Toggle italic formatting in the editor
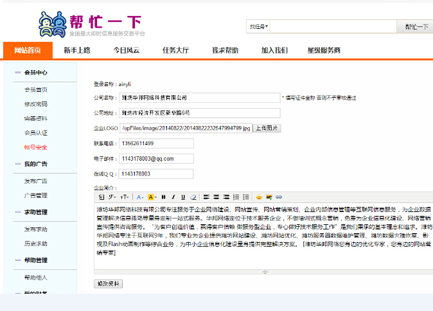 (173, 197)
